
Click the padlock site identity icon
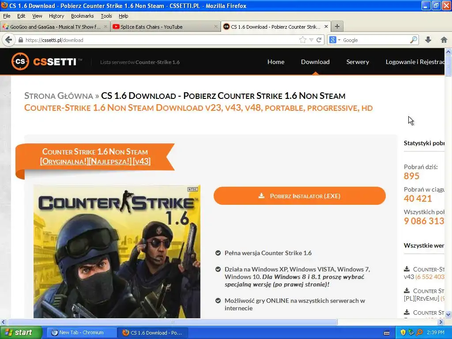pyautogui.click(x=20, y=40)
